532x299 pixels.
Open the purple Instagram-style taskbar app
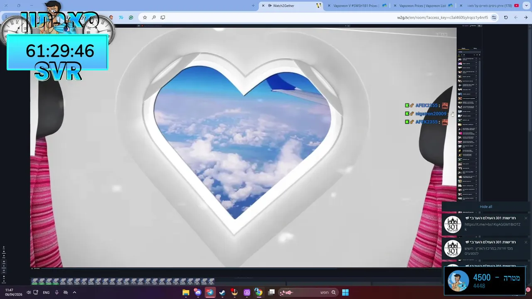point(247,292)
